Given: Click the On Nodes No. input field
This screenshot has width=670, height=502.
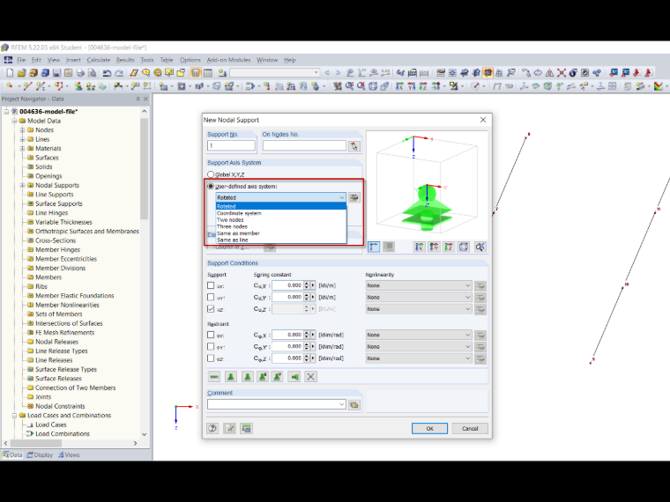Looking at the screenshot, I should (x=304, y=145).
